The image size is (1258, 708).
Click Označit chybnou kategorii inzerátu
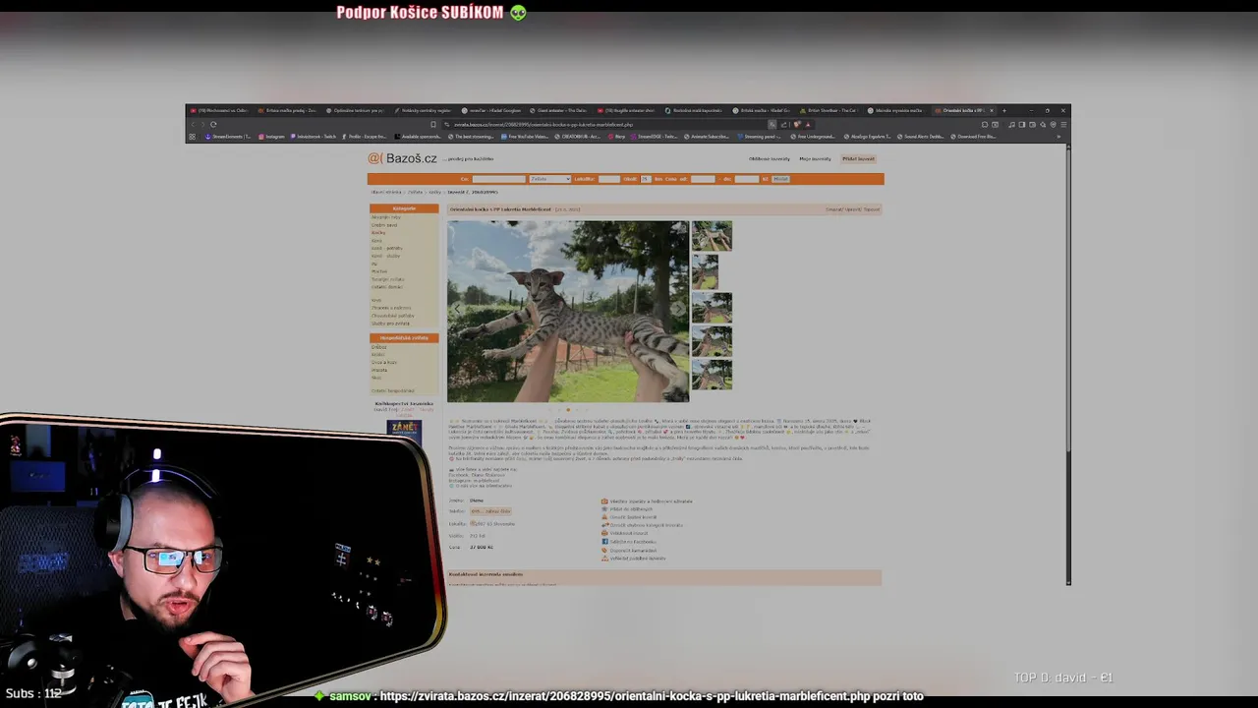[x=646, y=525]
